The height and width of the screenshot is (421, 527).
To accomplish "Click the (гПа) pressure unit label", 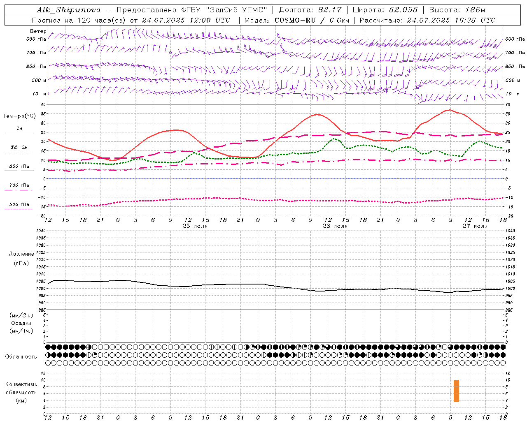I will pyautogui.click(x=21, y=264).
